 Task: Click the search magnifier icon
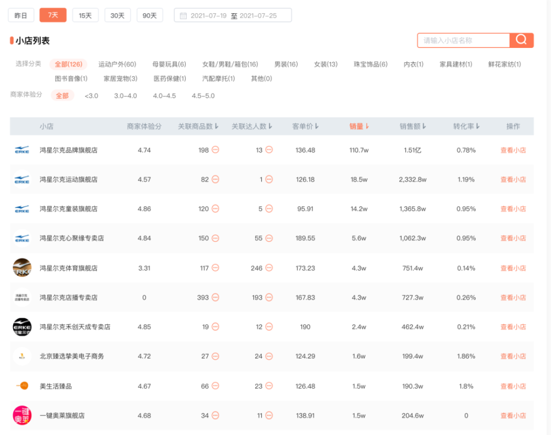coord(521,40)
